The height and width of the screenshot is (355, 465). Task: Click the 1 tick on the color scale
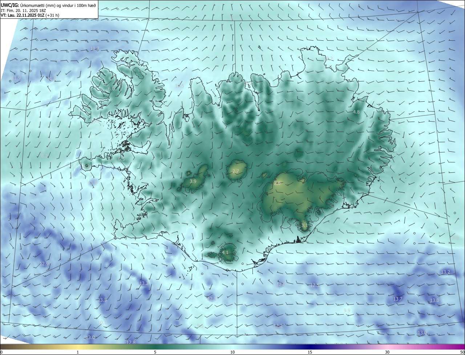78,352
